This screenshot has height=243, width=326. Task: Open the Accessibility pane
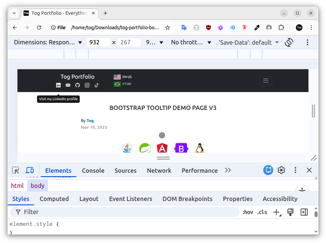280,199
